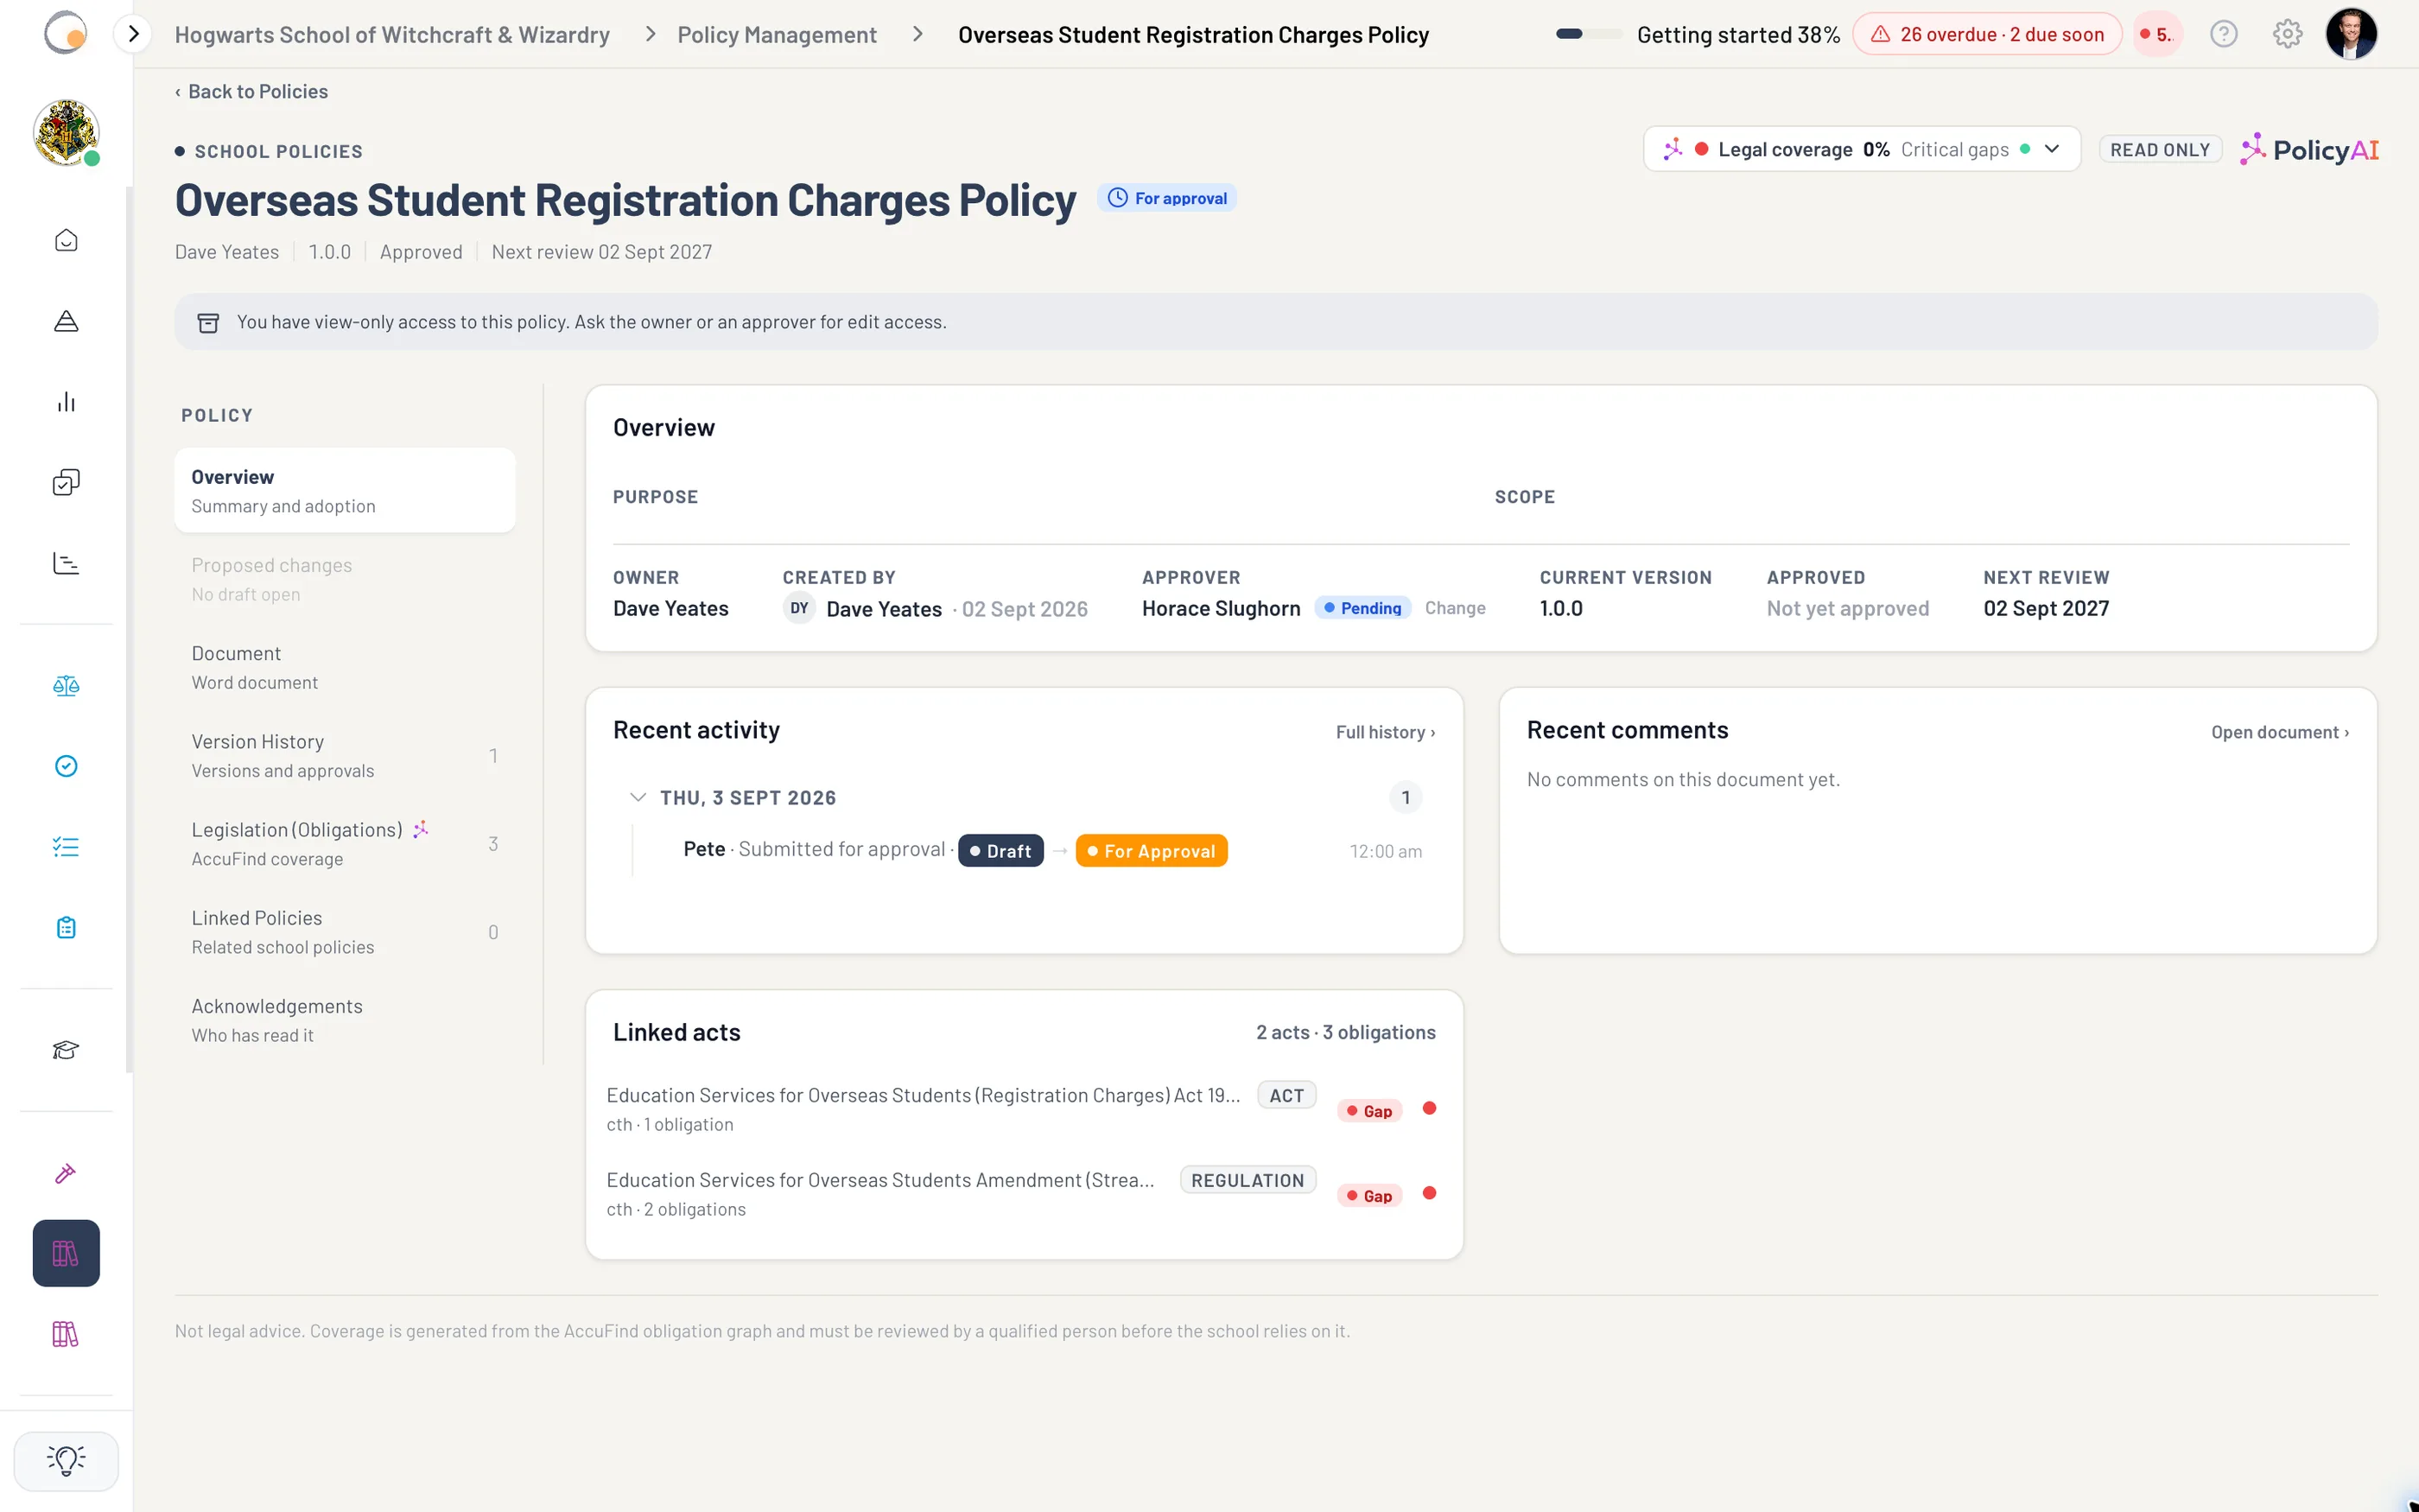The width and height of the screenshot is (2419, 1512).
Task: Click the 26 overdue alert badge
Action: click(1987, 34)
